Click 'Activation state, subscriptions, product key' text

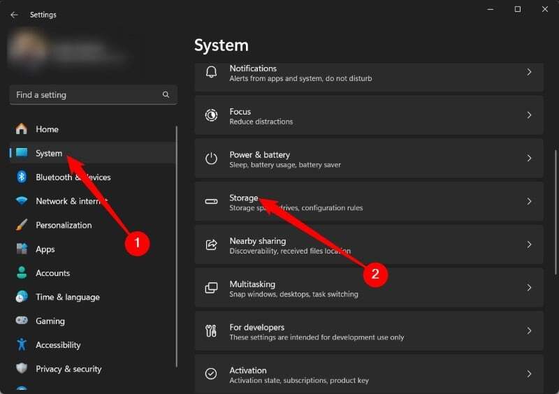299,381
